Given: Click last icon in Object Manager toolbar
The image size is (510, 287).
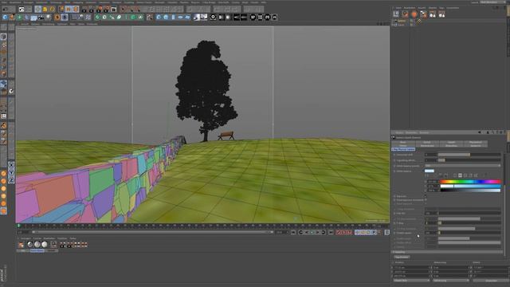Looking at the screenshot, I should (441, 14).
